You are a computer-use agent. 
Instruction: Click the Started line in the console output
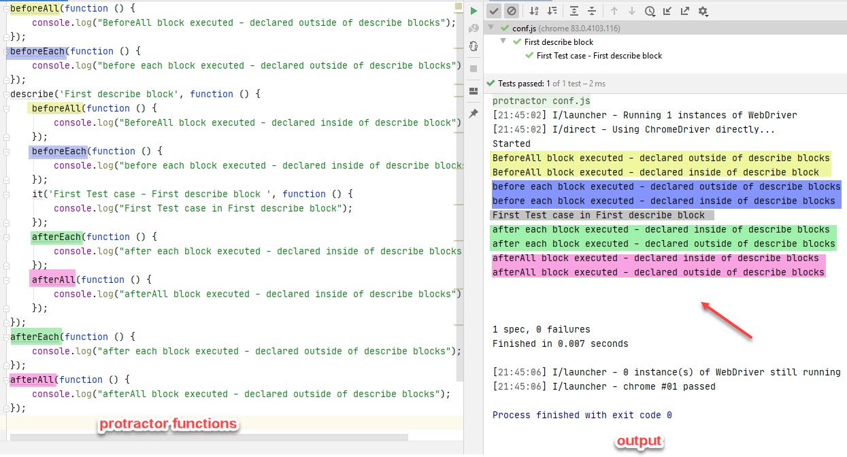511,143
